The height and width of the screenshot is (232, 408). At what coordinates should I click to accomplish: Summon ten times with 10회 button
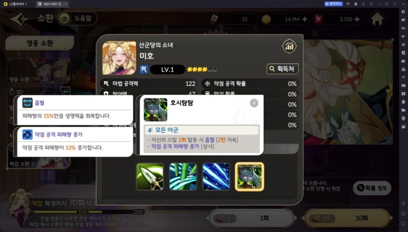point(347,218)
